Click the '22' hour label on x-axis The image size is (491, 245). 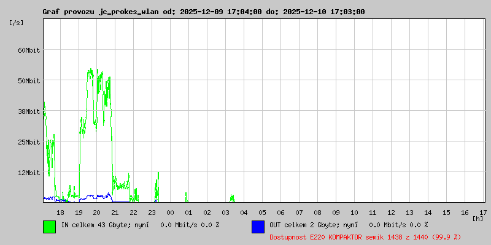[x=133, y=213]
